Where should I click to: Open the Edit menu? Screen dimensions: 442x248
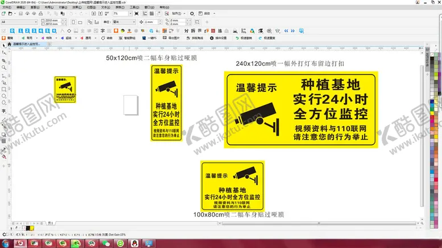click(x=21, y=7)
